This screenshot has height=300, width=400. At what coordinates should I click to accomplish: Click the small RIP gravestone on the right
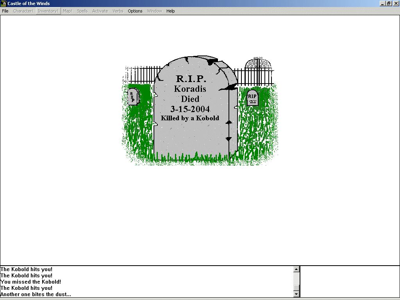point(253,98)
